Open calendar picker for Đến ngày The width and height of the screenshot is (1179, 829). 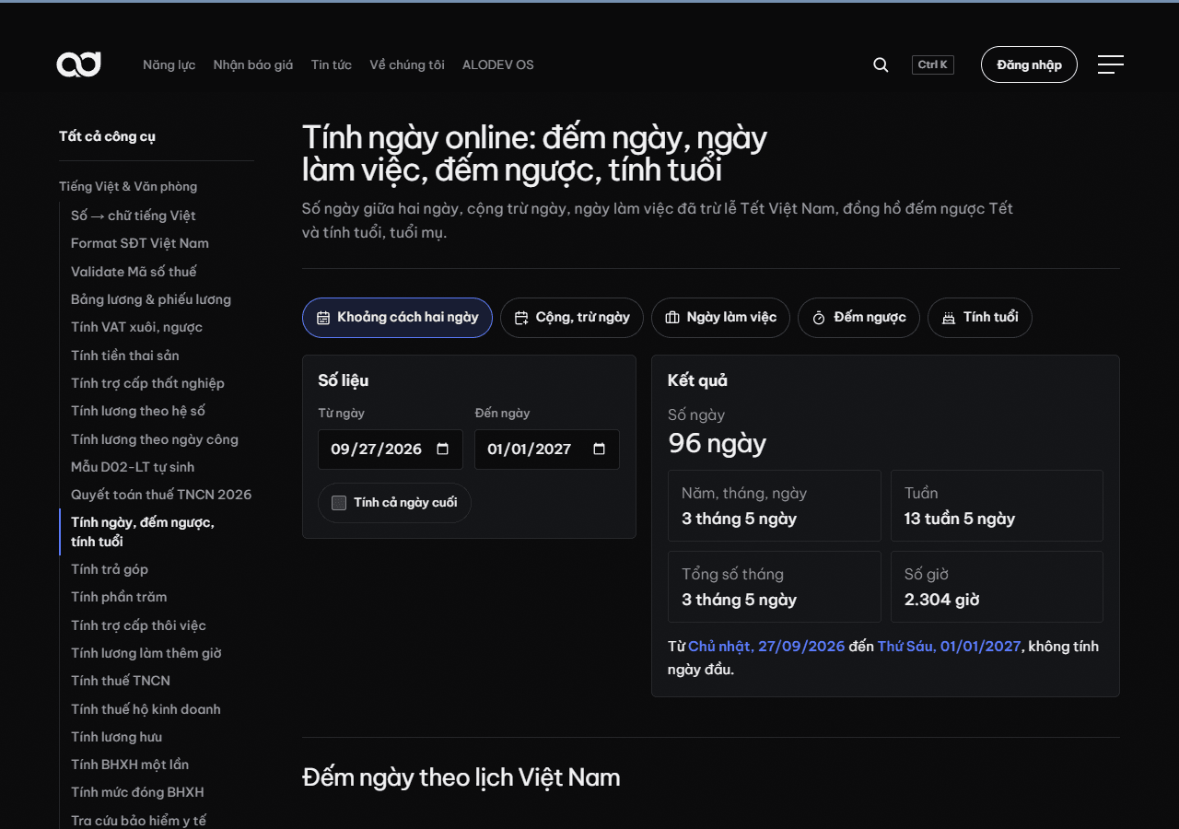coord(600,450)
